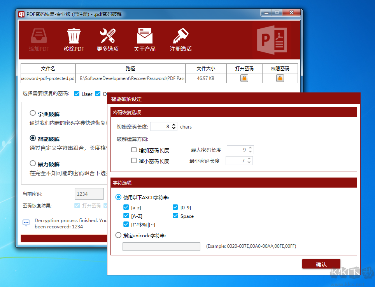Uncheck the [0-9] character option

pyautogui.click(x=175, y=207)
